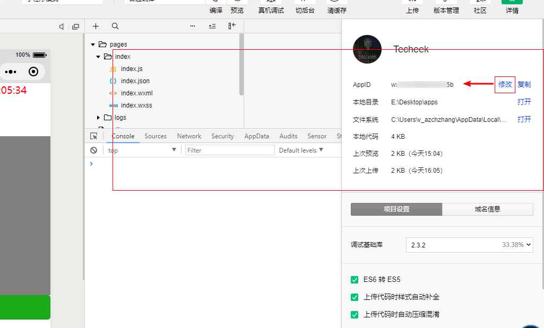544x328 pixels.
Task: Toggle 上传代码时自动压缩混淆 checkbox
Action: tap(355, 315)
